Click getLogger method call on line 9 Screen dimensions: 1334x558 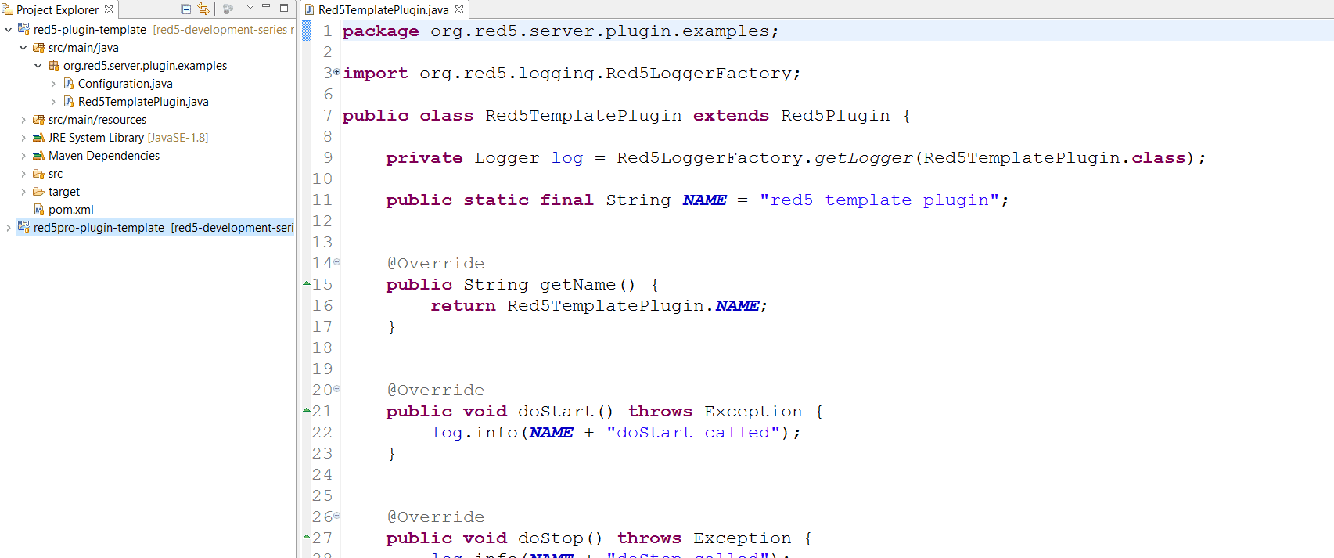(x=863, y=158)
